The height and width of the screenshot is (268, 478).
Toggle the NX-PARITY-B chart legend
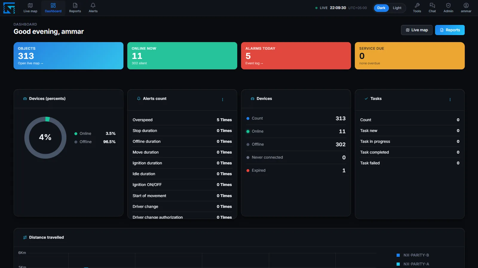[x=413, y=255]
